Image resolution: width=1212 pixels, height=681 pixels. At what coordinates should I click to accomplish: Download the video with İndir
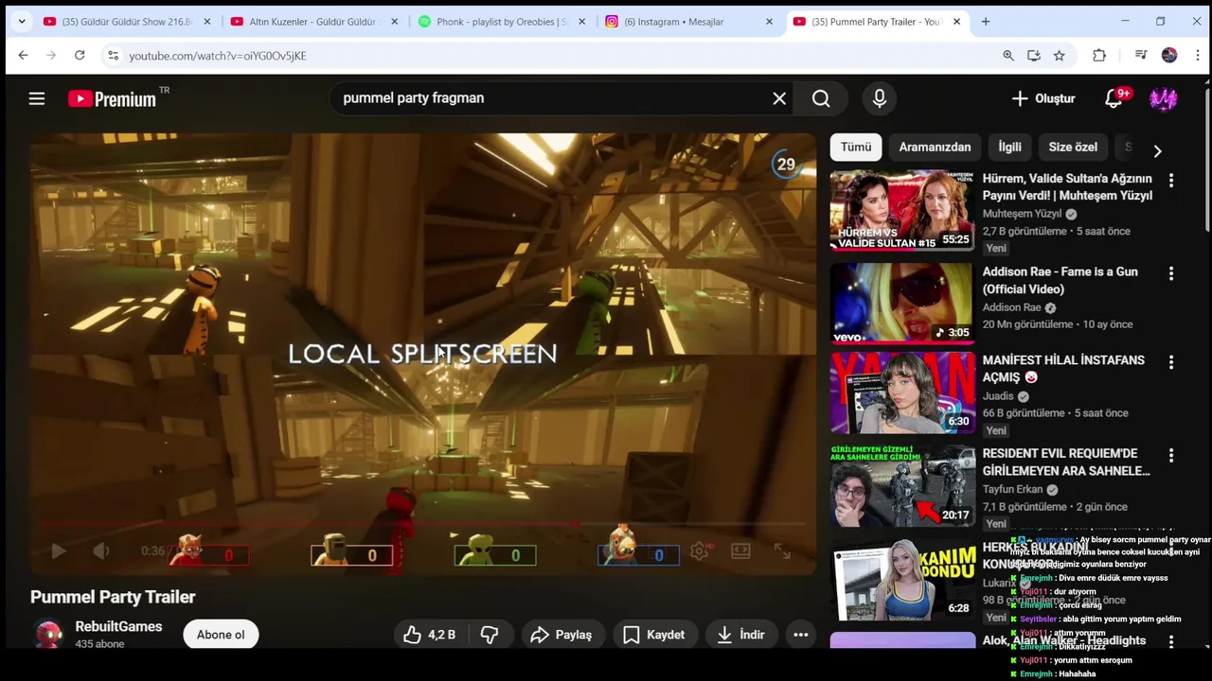point(740,635)
